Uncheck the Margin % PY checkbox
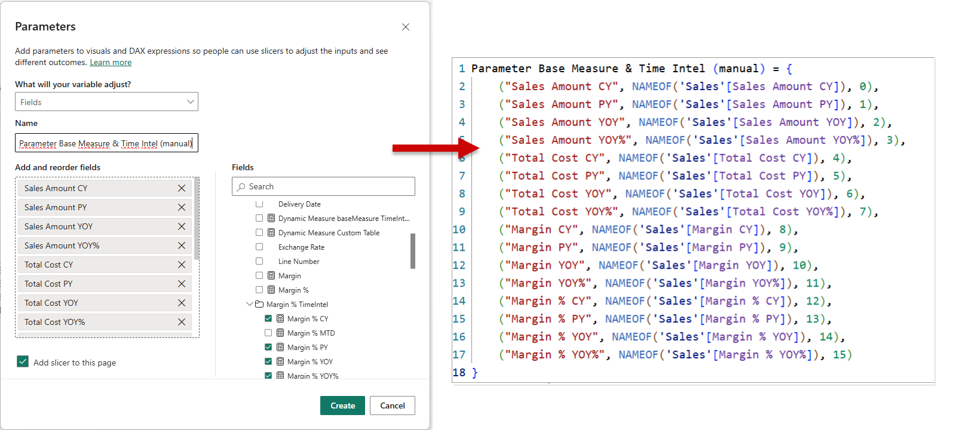This screenshot has width=956, height=430. pyautogui.click(x=268, y=348)
